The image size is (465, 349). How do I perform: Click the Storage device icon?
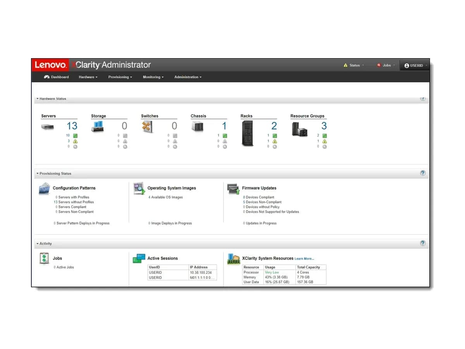pyautogui.click(x=97, y=126)
